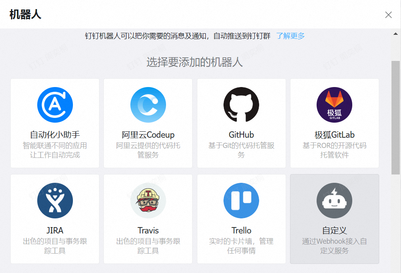The height and width of the screenshot is (273, 401).
Task: Select the Trello board icon
Action: click(241, 201)
